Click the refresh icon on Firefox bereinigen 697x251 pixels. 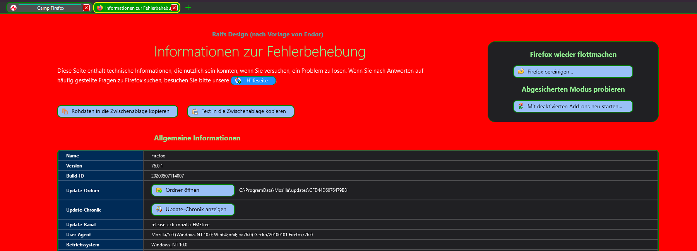521,71
